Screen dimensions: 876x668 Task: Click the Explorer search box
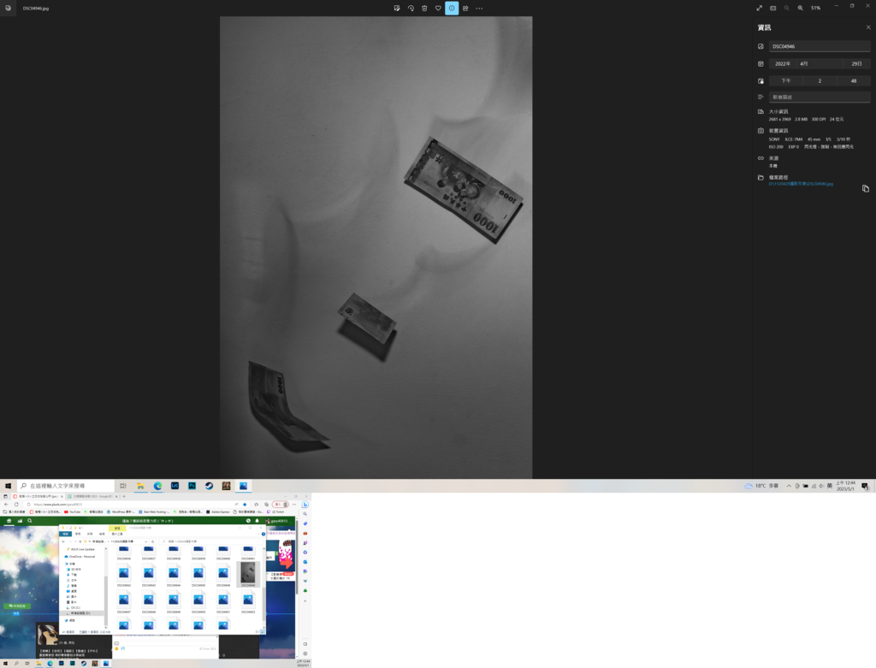tap(210, 541)
